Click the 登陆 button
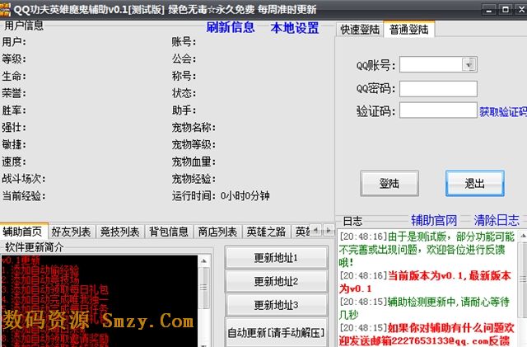 pyautogui.click(x=389, y=184)
